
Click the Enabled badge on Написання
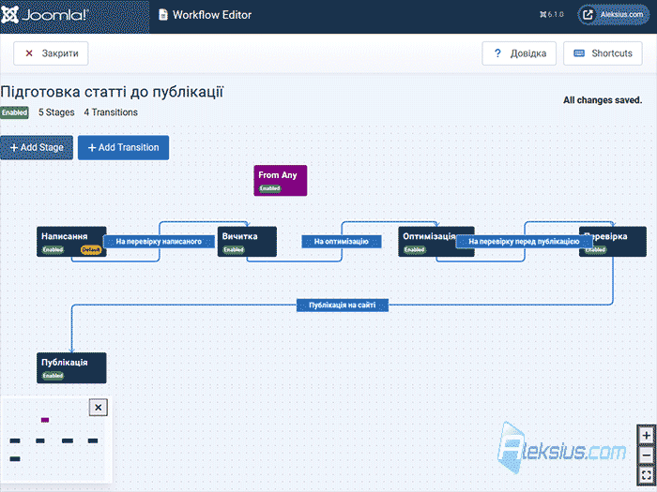53,250
